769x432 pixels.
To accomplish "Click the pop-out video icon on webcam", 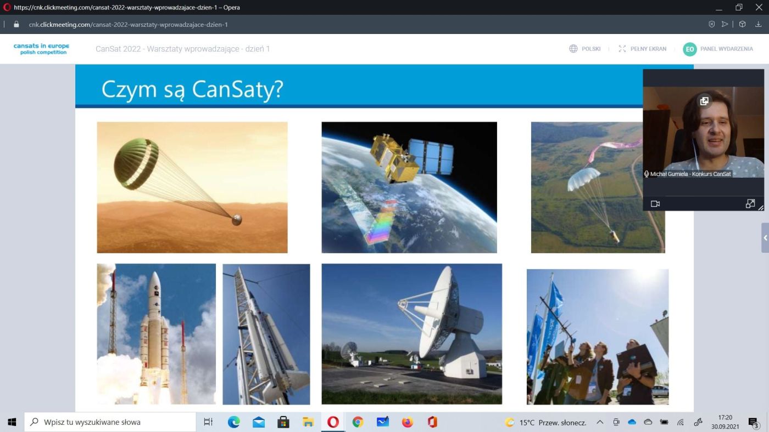I will click(704, 101).
